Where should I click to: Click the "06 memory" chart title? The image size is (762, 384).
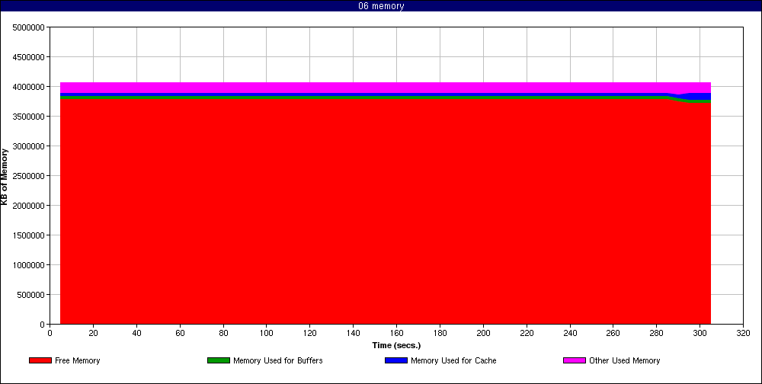pos(381,6)
